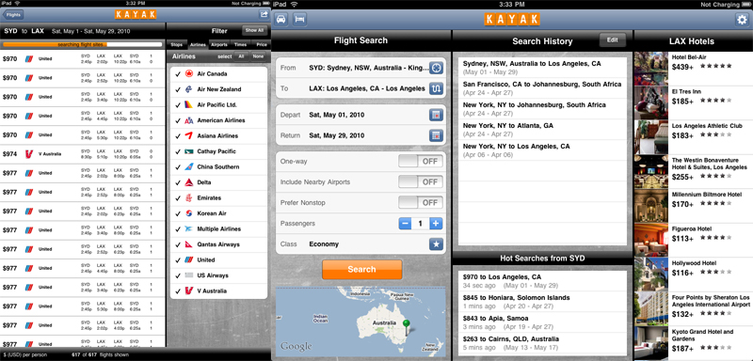
Task: Open calendar icon for Return date
Action: pos(436,135)
